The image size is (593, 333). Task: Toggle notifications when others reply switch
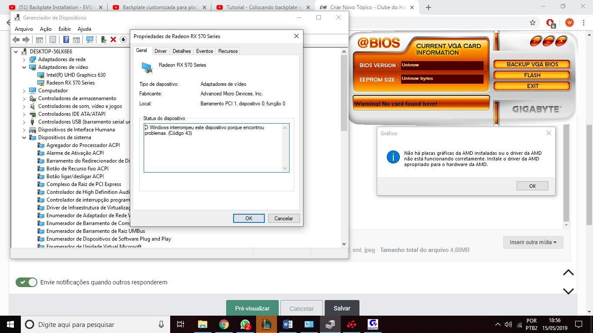pyautogui.click(x=26, y=282)
